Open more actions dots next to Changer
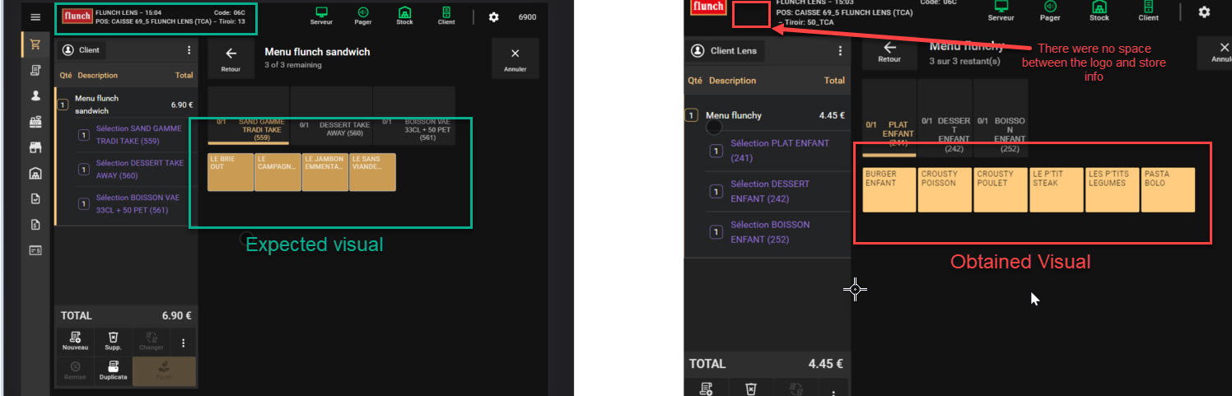 click(x=183, y=342)
